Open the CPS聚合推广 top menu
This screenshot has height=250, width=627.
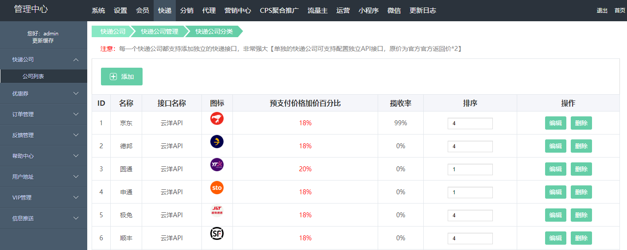279,11
